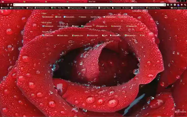Open the Gmail Inbox recently closed link
Image resolution: width=187 pixels, height=117 pixels.
pos(63,35)
